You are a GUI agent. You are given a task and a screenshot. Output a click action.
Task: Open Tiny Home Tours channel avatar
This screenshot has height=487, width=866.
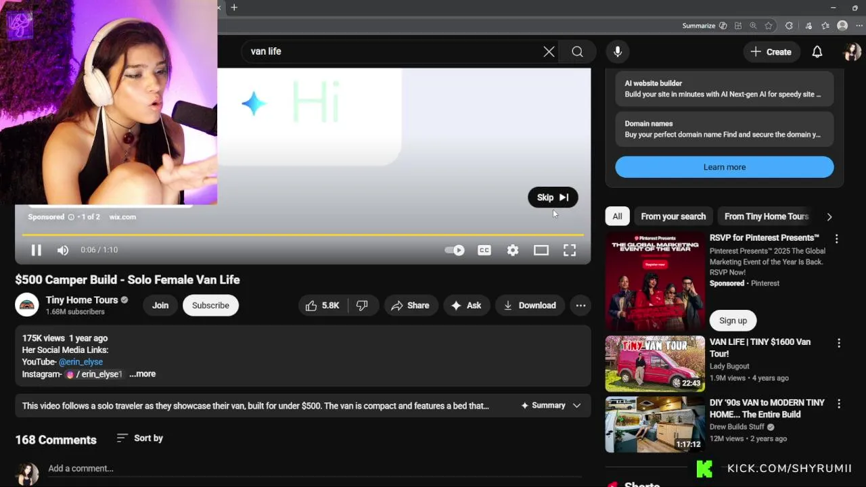coord(27,305)
